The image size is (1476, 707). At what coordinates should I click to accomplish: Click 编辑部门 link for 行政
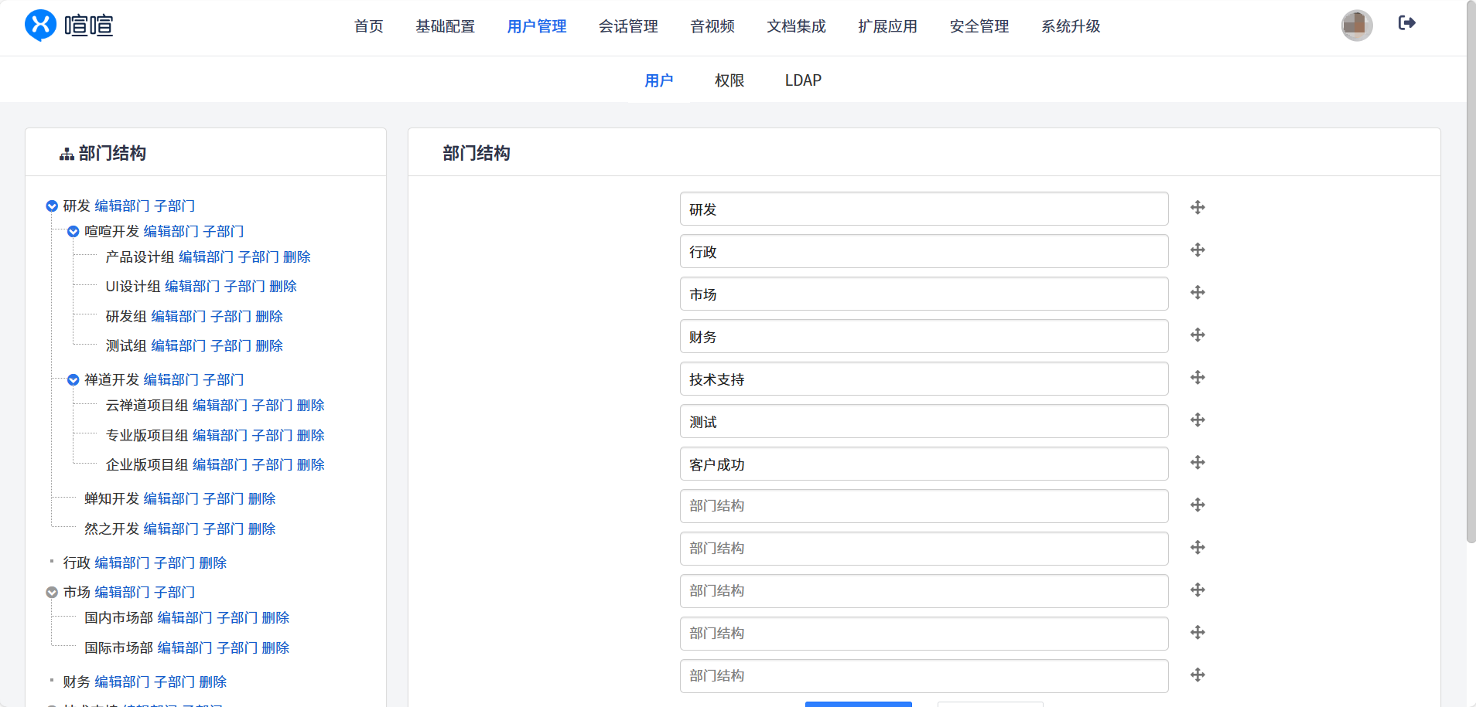click(122, 563)
